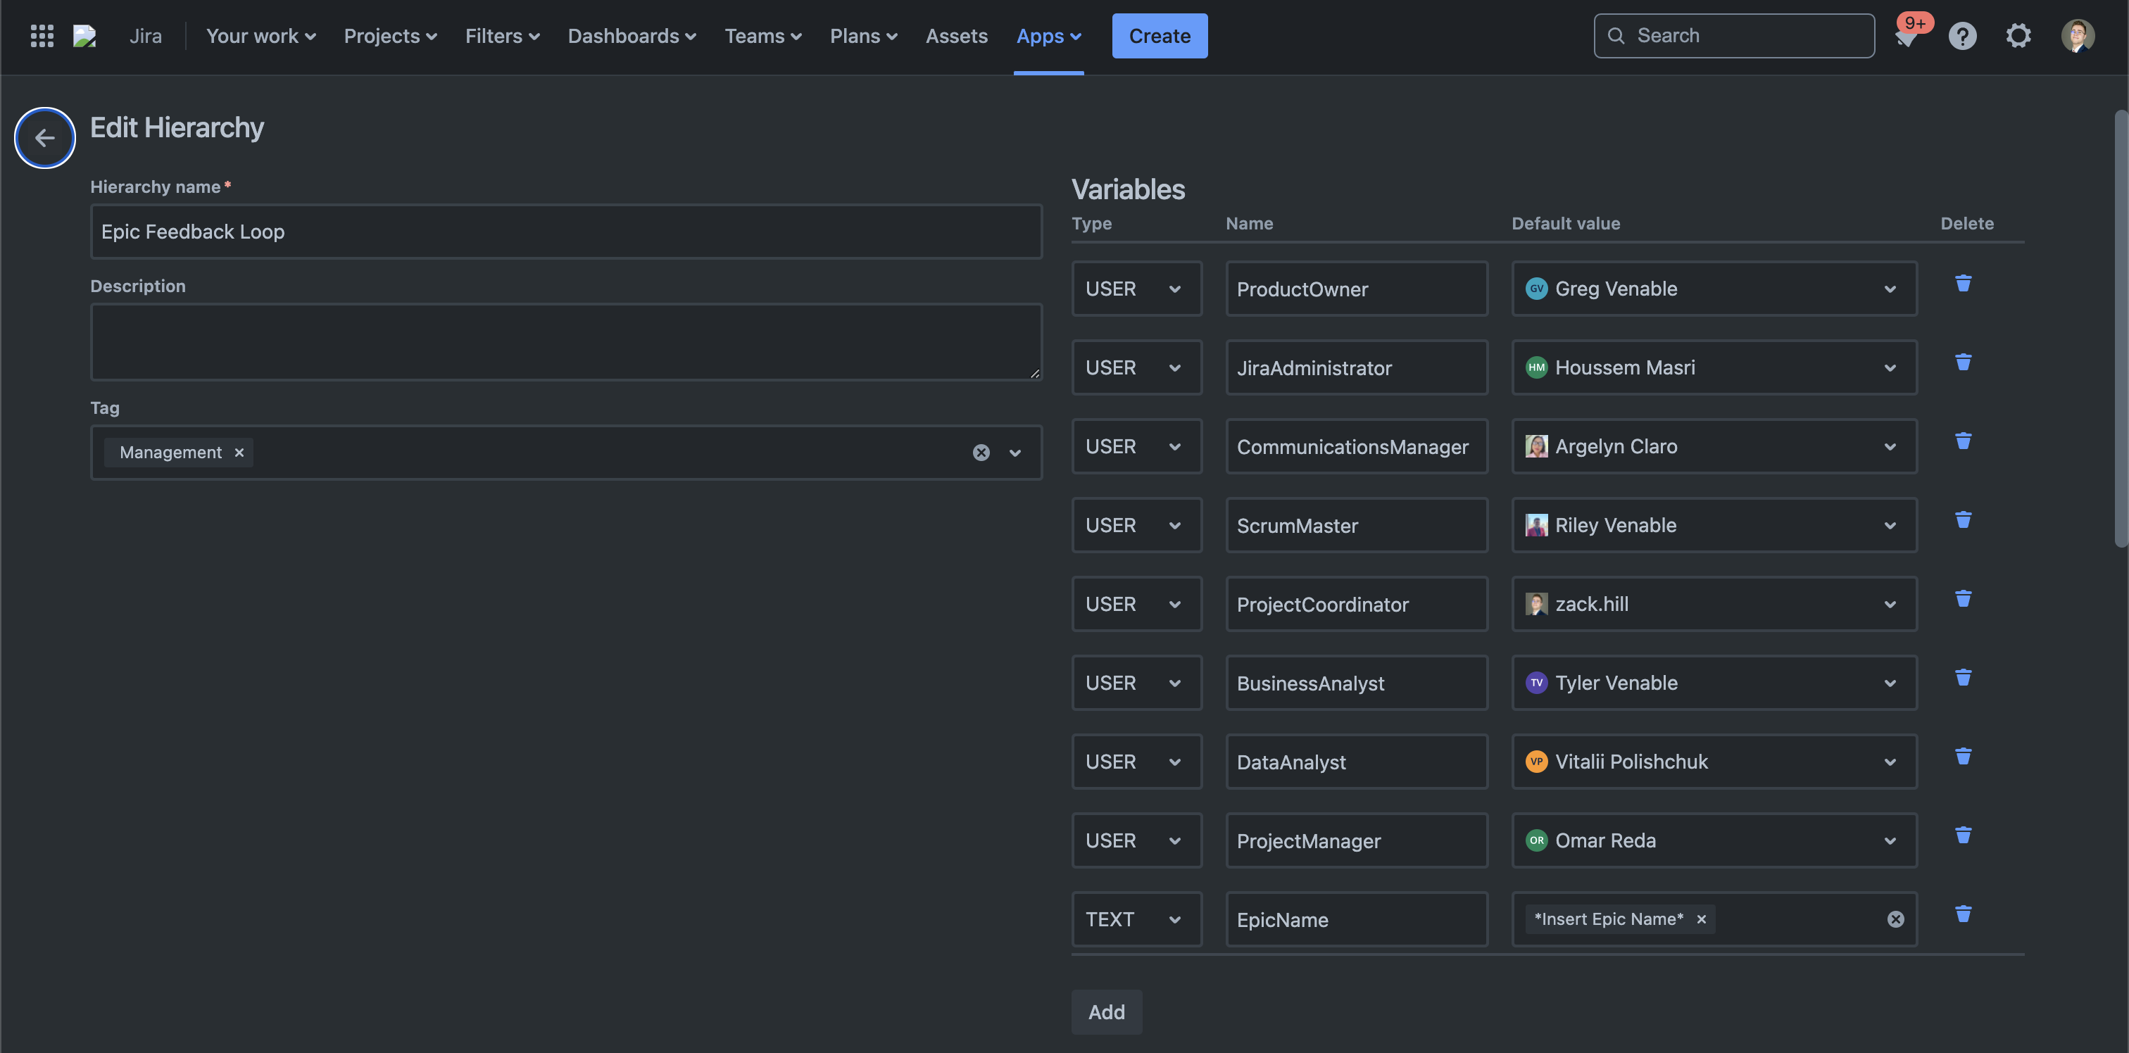Open the notifications bell icon
2129x1053 pixels.
1906,37
